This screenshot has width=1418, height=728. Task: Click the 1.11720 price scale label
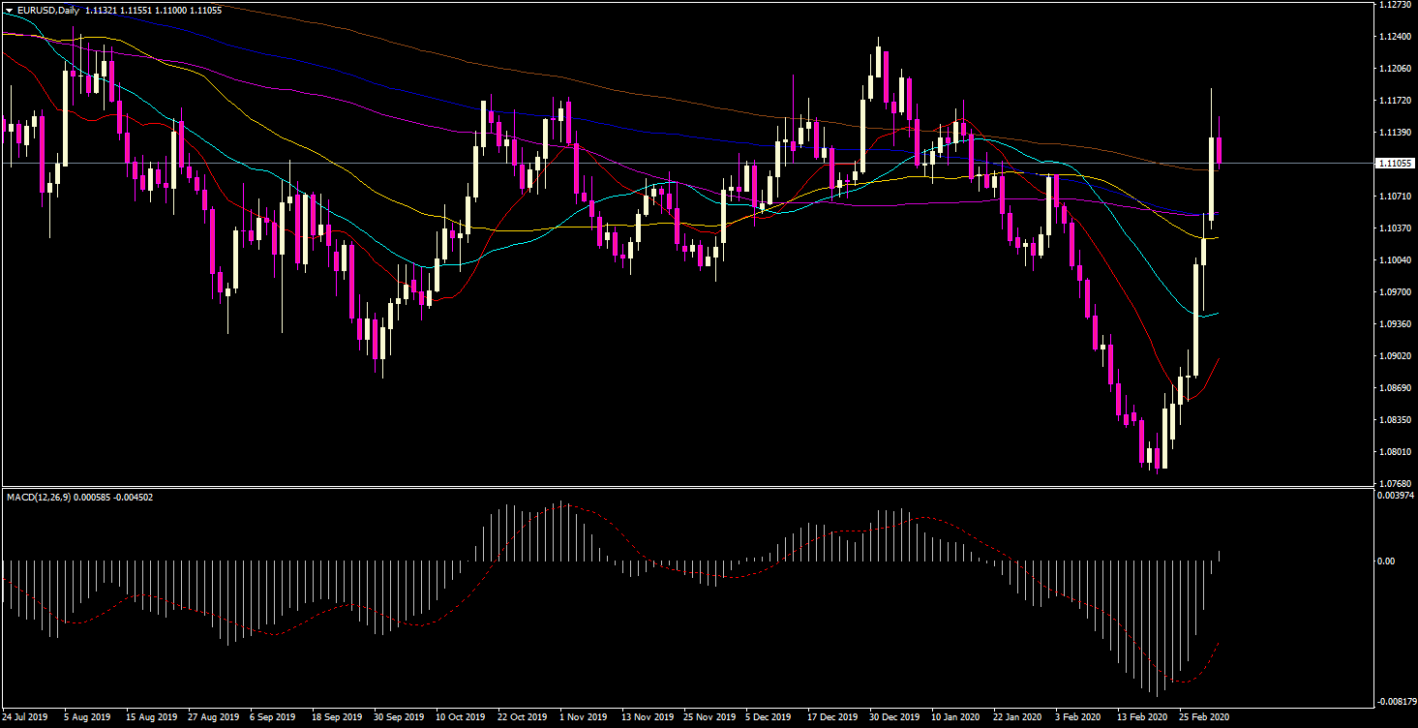[1393, 101]
